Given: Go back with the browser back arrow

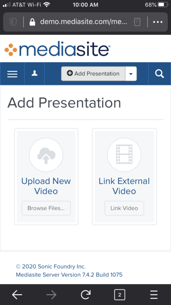Looking at the screenshot, I should [x=17, y=295].
